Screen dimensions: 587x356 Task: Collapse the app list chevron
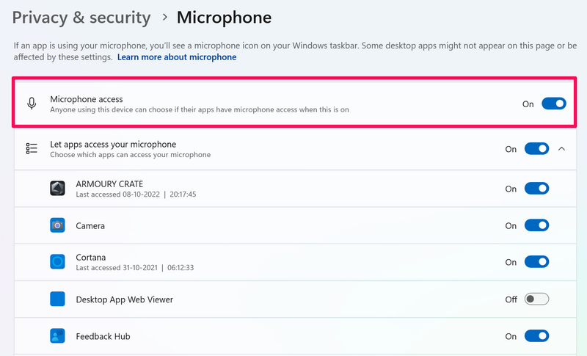pos(562,149)
